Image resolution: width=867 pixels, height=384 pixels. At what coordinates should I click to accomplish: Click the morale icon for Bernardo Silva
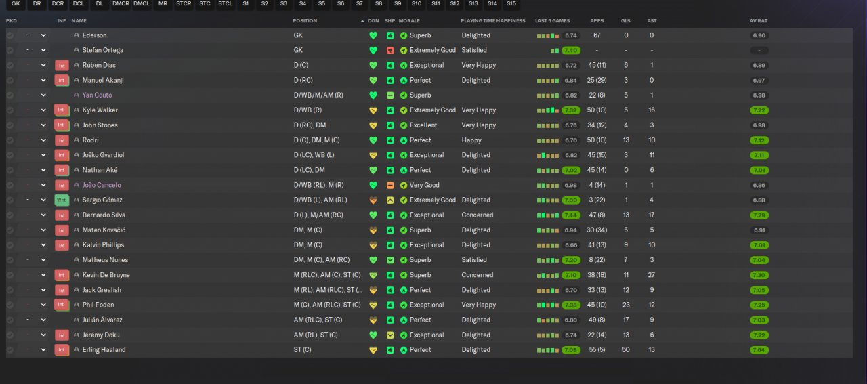(404, 215)
